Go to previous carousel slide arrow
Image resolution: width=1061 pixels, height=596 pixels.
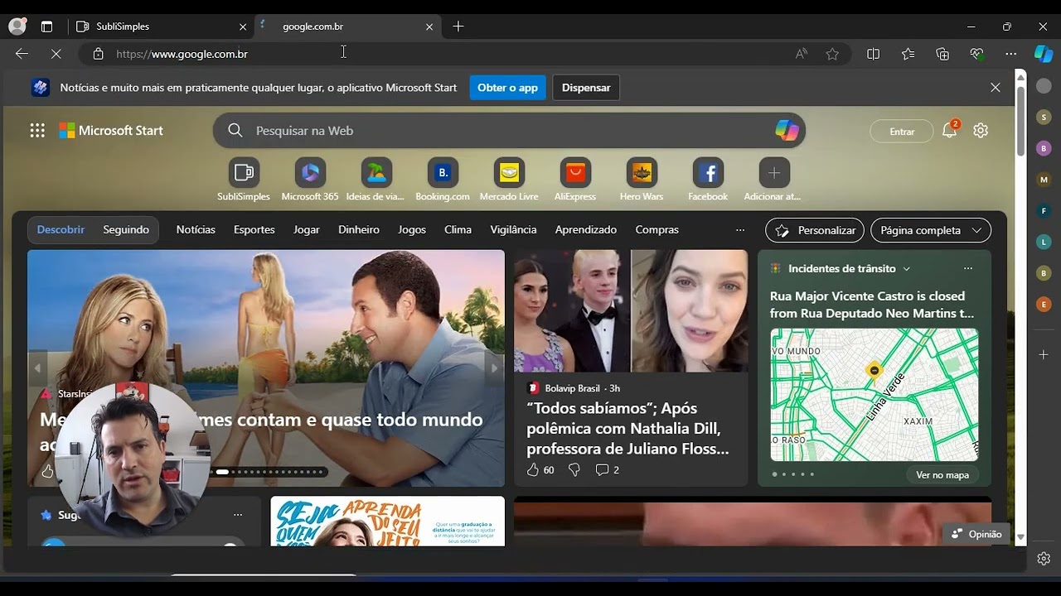point(37,368)
